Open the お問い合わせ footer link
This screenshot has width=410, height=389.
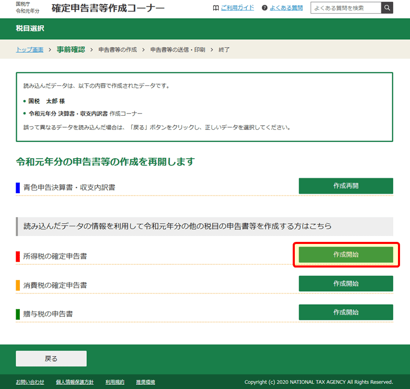click(30, 382)
